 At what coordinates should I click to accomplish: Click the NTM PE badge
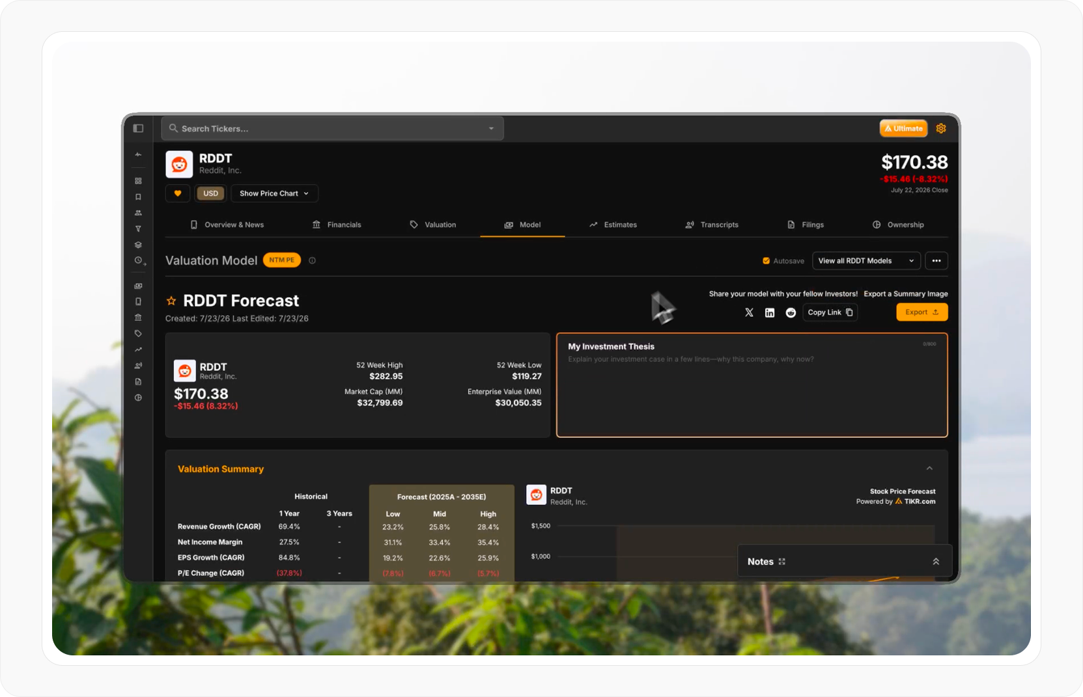[282, 260]
